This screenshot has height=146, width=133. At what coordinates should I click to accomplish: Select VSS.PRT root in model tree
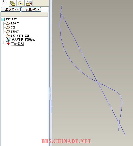click(11, 19)
